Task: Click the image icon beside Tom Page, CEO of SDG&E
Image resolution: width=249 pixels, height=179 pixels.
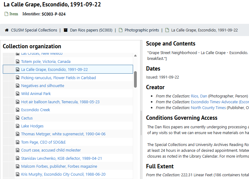Action: coord(17,142)
